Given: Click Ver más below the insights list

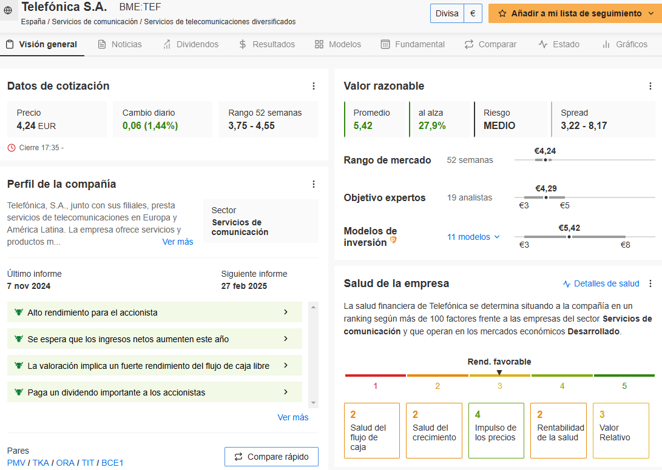Looking at the screenshot, I should pyautogui.click(x=293, y=417).
